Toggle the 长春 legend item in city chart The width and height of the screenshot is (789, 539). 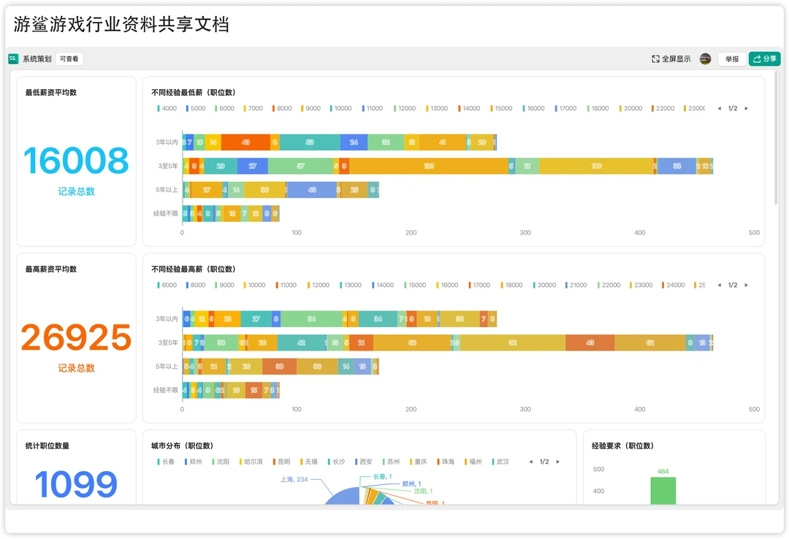tap(166, 462)
